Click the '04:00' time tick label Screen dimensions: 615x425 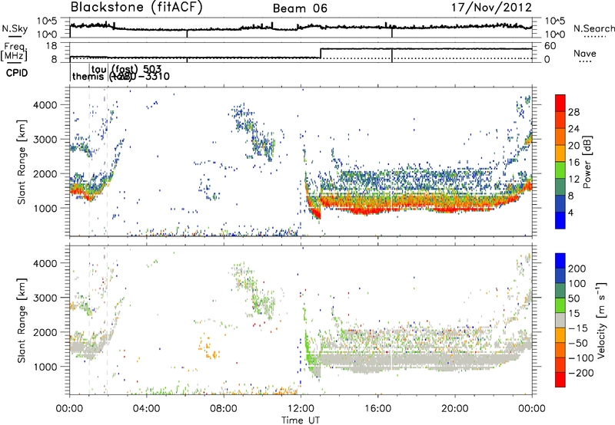147,409
